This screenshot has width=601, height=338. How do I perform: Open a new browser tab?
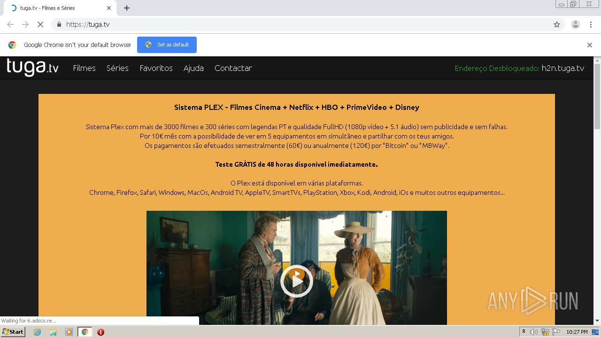tap(127, 8)
